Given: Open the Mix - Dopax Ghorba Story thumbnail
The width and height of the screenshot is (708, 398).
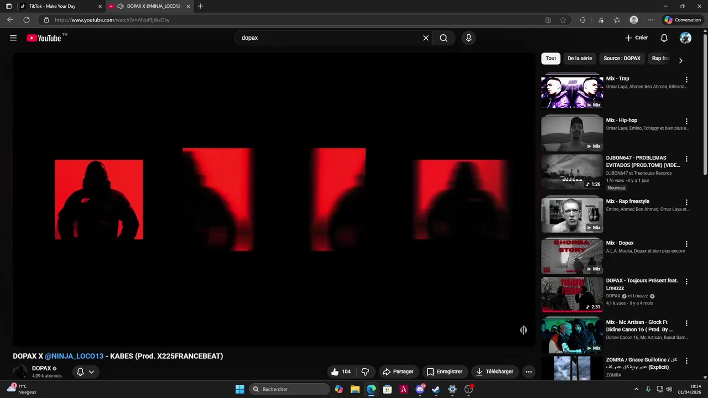Looking at the screenshot, I should pos(572,255).
